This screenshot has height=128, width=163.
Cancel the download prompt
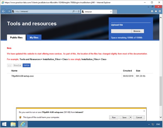(x=139, y=117)
